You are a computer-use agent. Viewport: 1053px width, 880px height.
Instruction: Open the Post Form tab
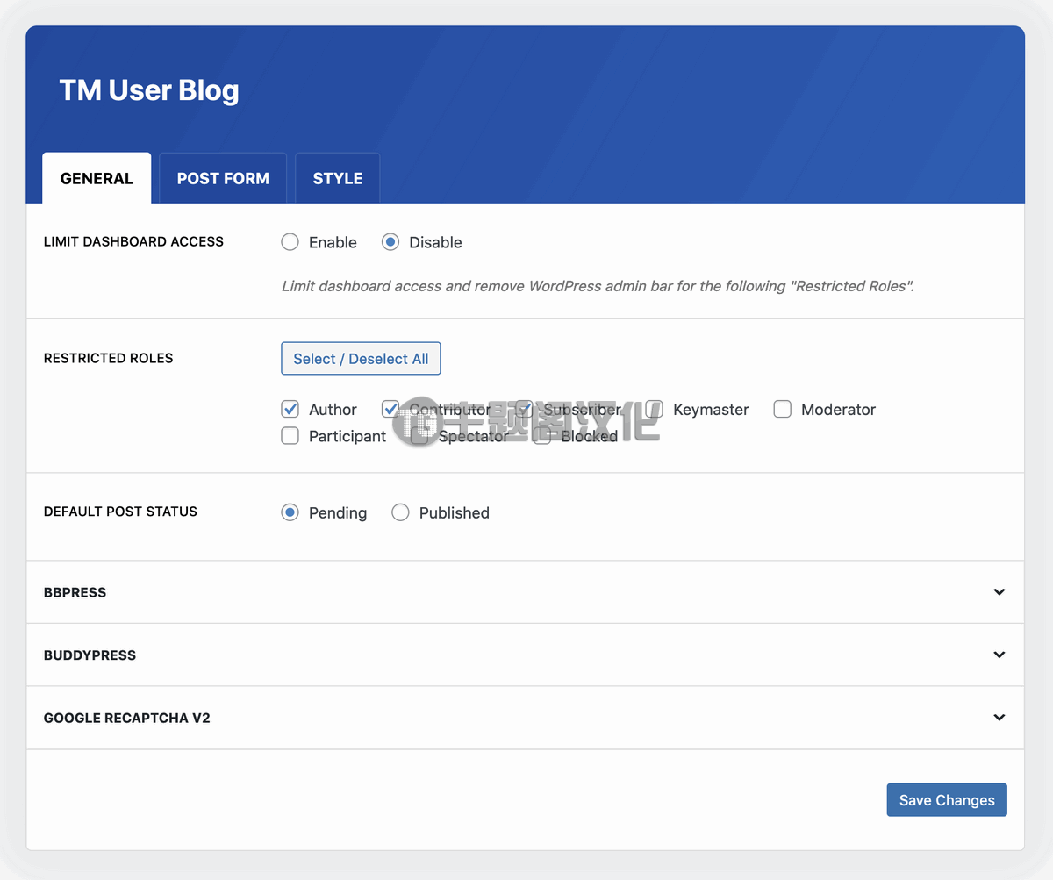tap(223, 178)
